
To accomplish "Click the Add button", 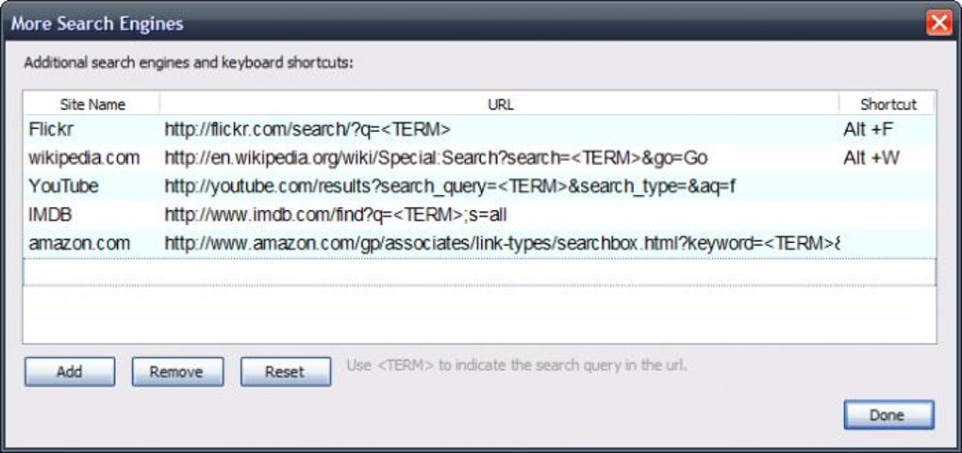I will click(70, 372).
